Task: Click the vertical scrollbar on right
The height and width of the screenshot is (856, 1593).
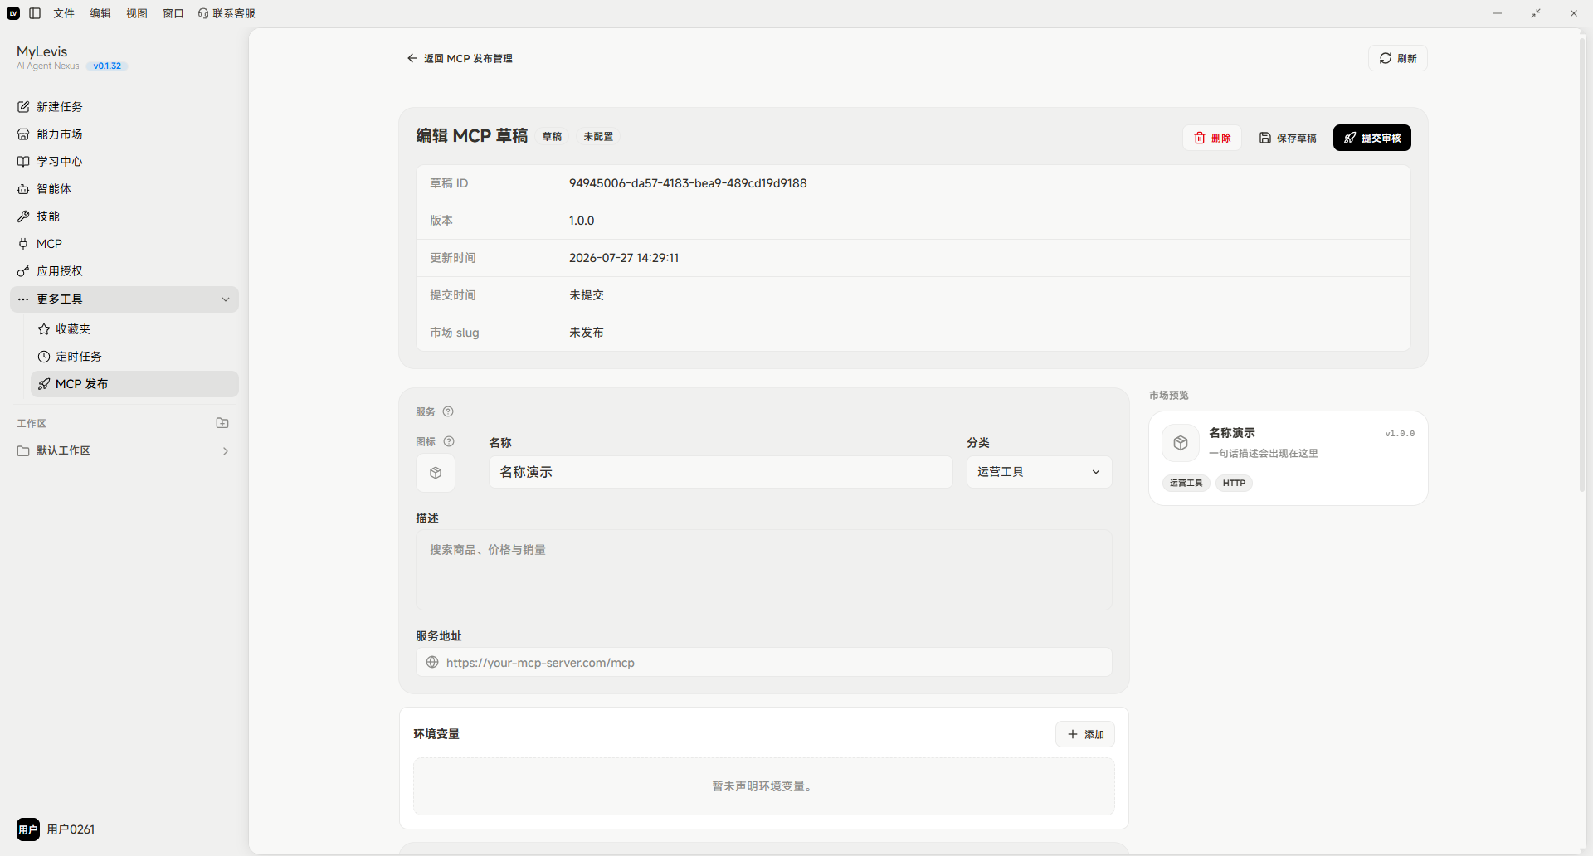Action: [x=1583, y=264]
